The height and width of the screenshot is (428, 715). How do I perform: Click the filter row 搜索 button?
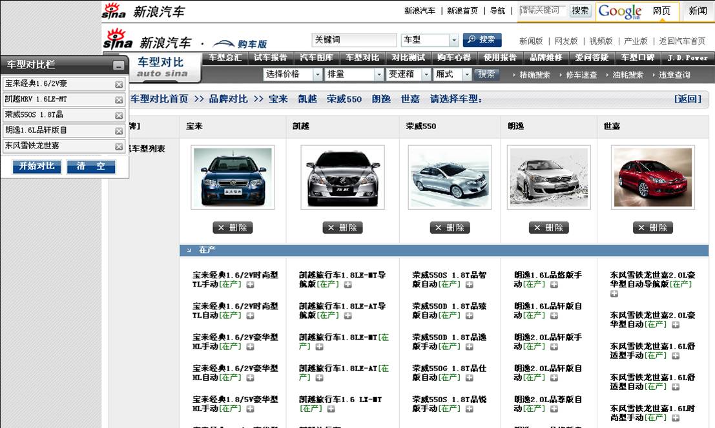[486, 74]
